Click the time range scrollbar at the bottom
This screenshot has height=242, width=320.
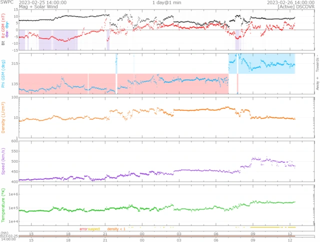(166, 237)
